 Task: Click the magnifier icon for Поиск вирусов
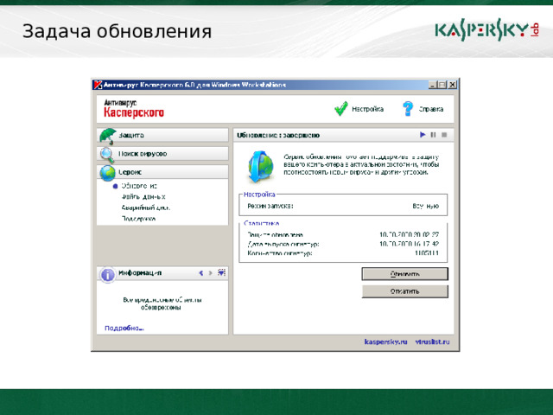click(106, 155)
